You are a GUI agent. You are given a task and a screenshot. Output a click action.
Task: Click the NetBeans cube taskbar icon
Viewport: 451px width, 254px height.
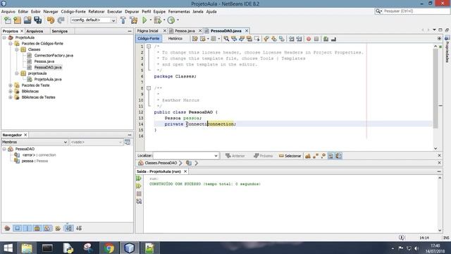point(130,248)
